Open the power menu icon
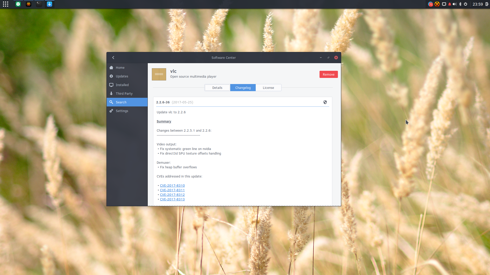 coord(465,4)
